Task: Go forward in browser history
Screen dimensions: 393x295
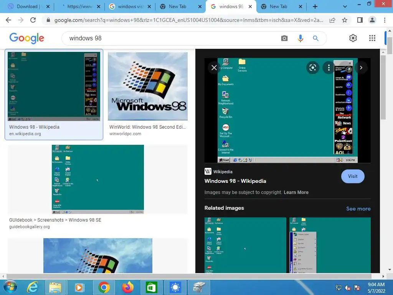Action: click(21, 20)
